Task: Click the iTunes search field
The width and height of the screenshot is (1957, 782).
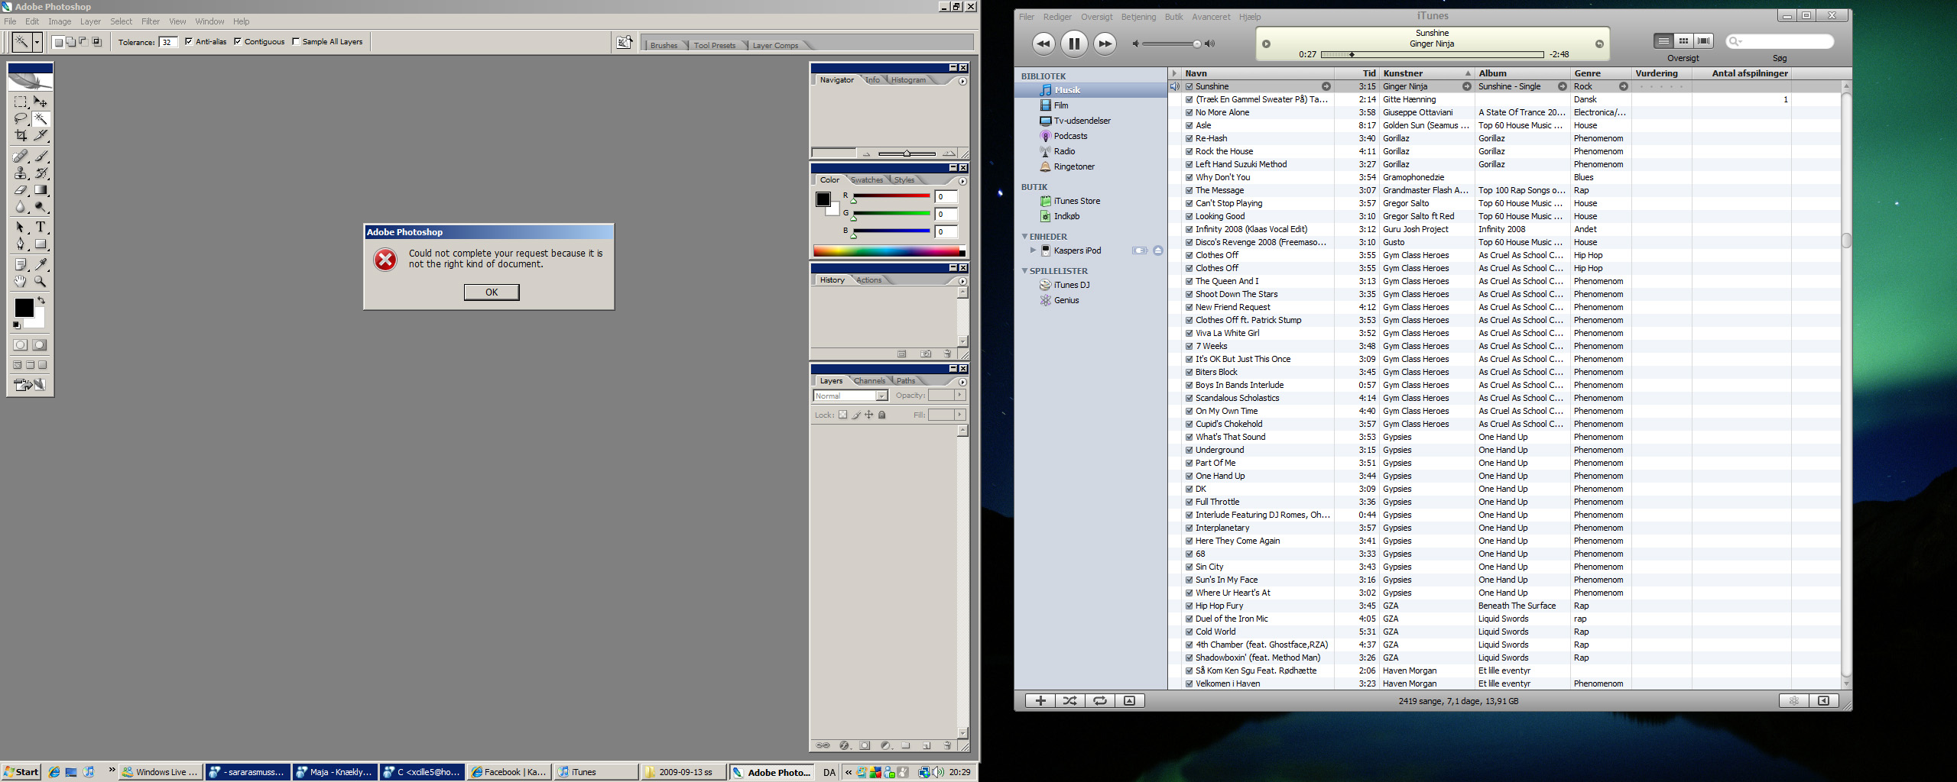Action: click(1780, 41)
